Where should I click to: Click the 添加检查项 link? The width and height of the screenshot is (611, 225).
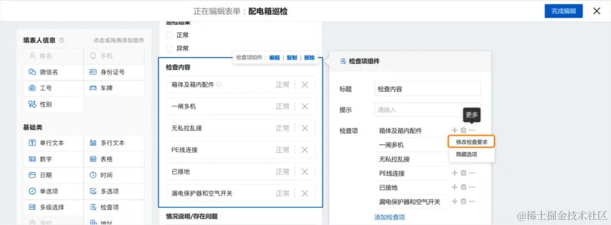click(390, 217)
